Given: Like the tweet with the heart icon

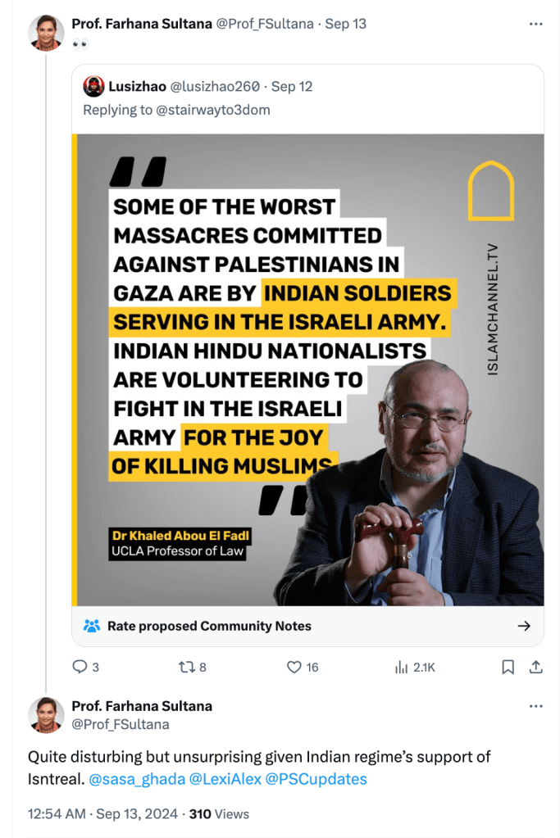Looking at the screenshot, I should click(x=294, y=668).
